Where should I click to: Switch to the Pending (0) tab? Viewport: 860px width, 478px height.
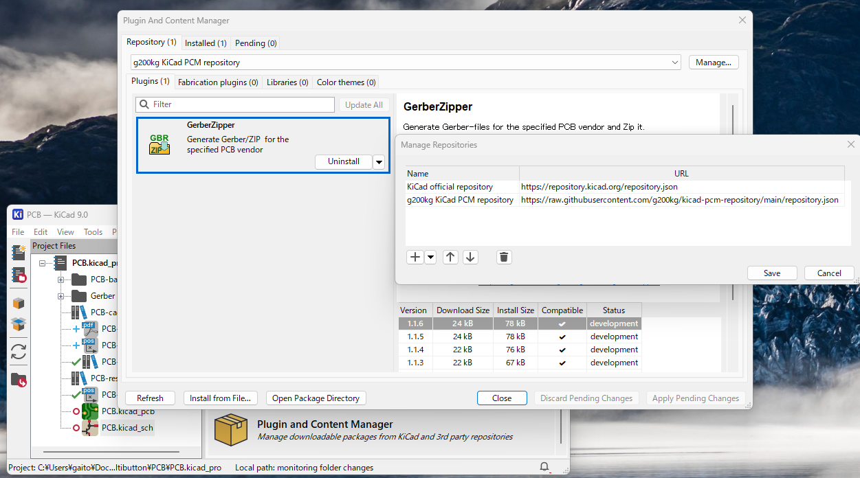(256, 43)
